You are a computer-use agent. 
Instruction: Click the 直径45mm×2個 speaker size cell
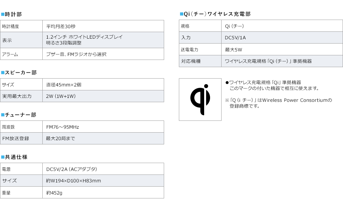(x=103, y=84)
